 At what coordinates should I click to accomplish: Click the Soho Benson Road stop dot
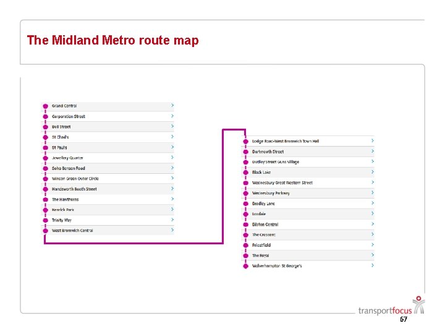click(x=45, y=168)
